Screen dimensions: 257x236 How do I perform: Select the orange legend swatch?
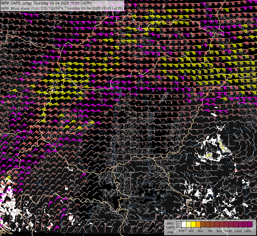(x=198, y=224)
